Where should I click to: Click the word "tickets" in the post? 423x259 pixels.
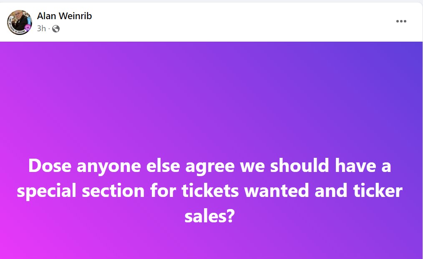point(210,191)
